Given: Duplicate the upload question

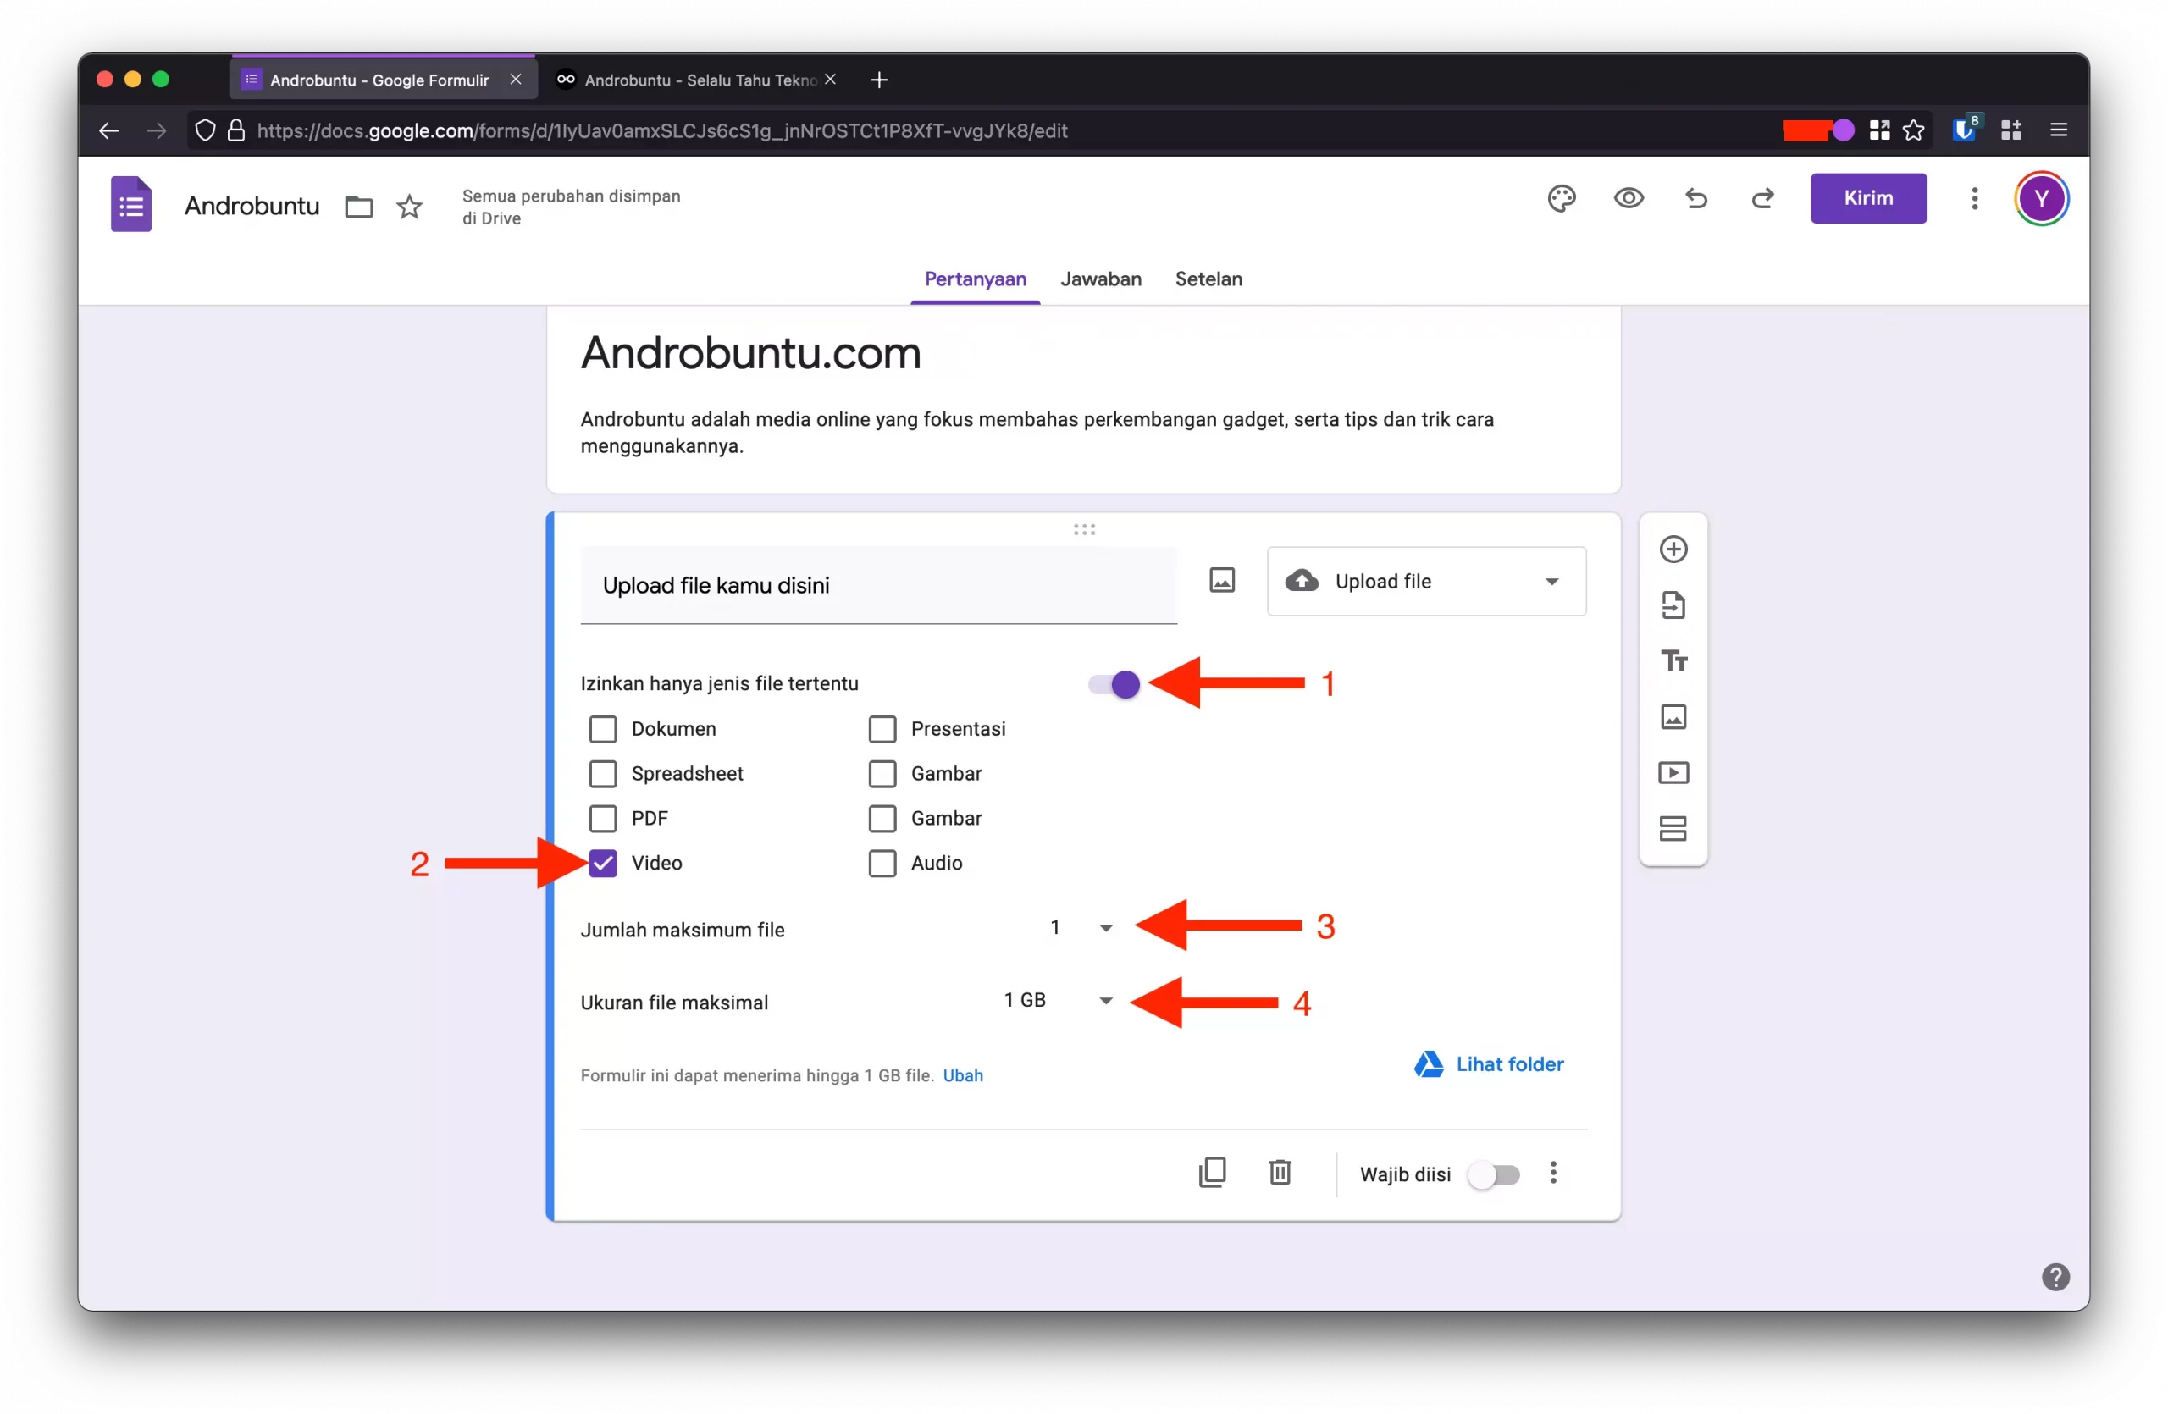Looking at the screenshot, I should (x=1212, y=1173).
